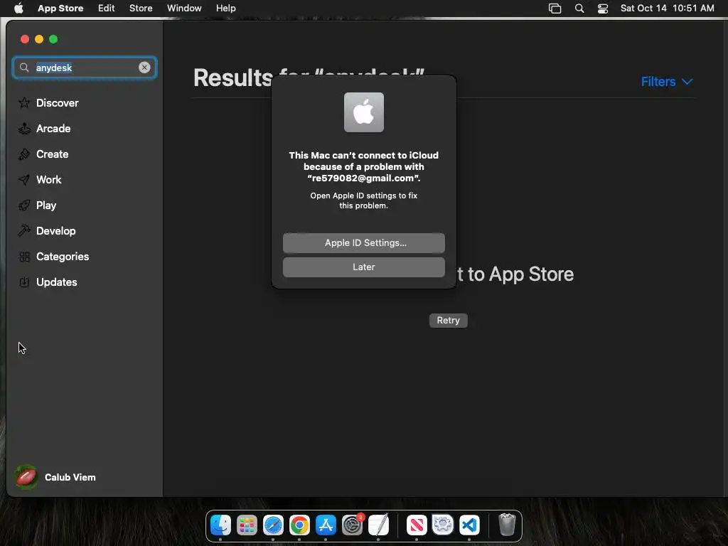Open Control Center in menu bar
This screenshot has height=546, width=728.
point(603,9)
